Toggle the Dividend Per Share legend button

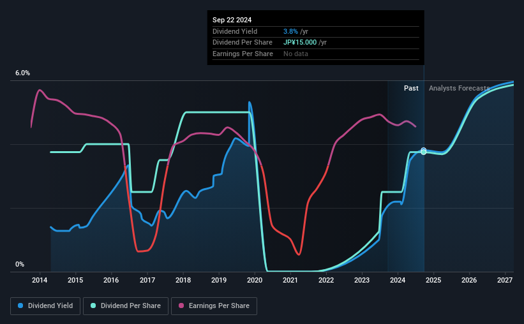pyautogui.click(x=126, y=306)
